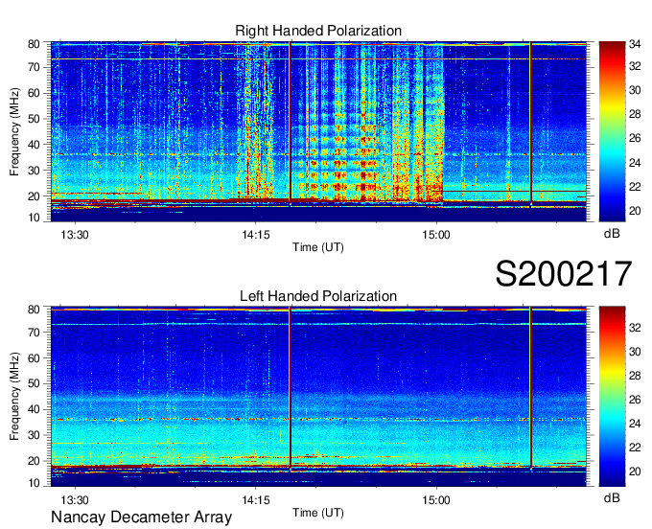The height and width of the screenshot is (529, 652).
Task: Click the dB label under Left Handed colorbar
Action: (612, 497)
